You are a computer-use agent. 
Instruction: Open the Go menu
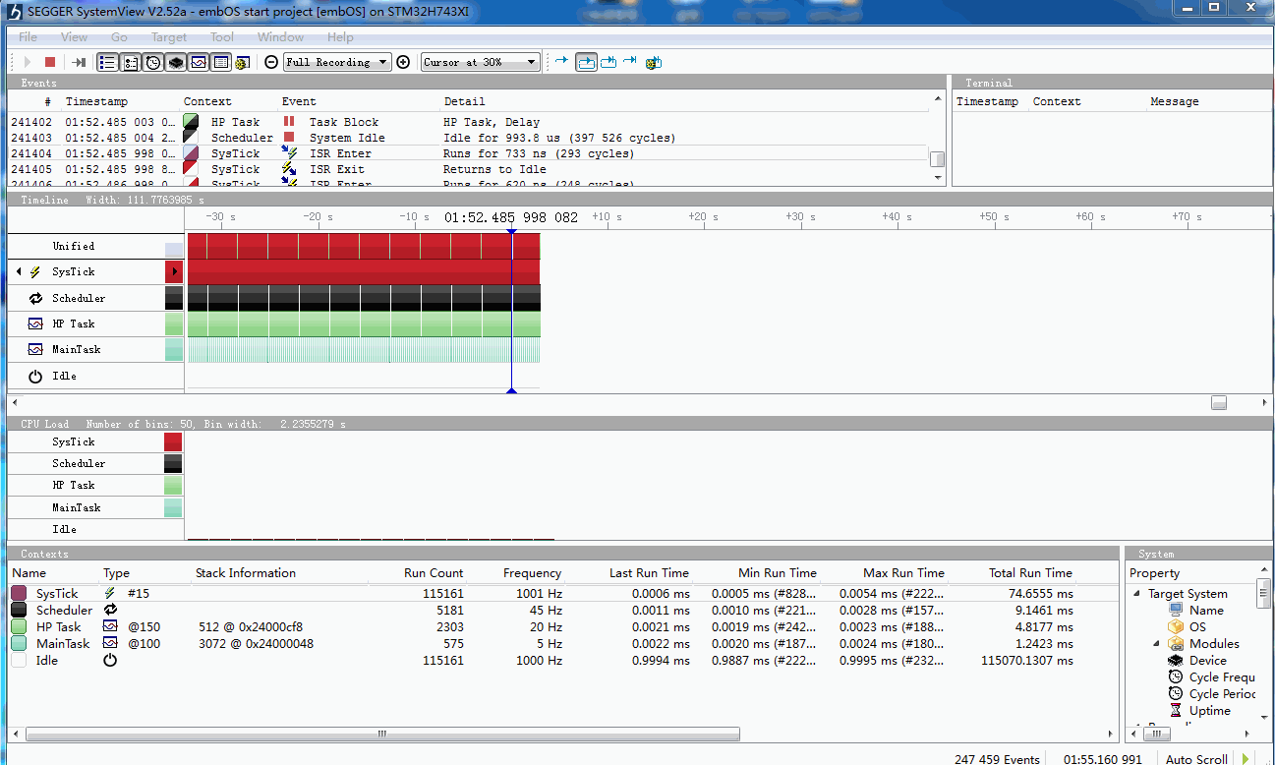tap(119, 37)
